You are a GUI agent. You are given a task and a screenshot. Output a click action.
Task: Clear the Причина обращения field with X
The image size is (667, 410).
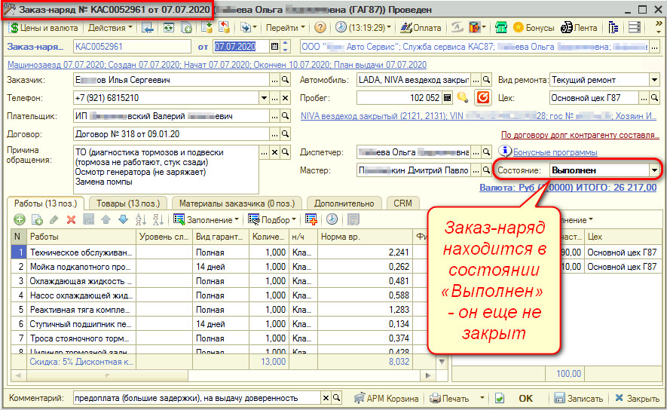(275, 152)
